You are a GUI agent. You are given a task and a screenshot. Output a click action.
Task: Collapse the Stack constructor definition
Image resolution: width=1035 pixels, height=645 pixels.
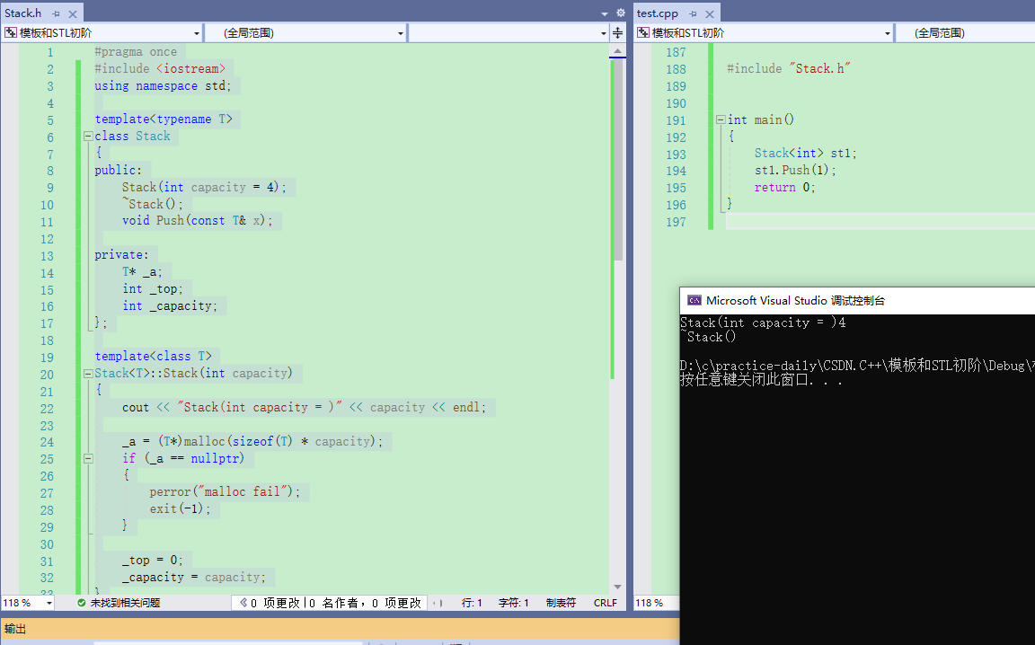pos(88,373)
